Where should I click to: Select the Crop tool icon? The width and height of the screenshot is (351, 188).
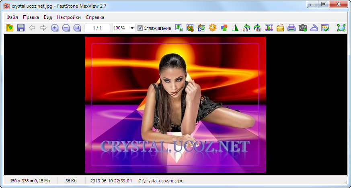coord(190,28)
